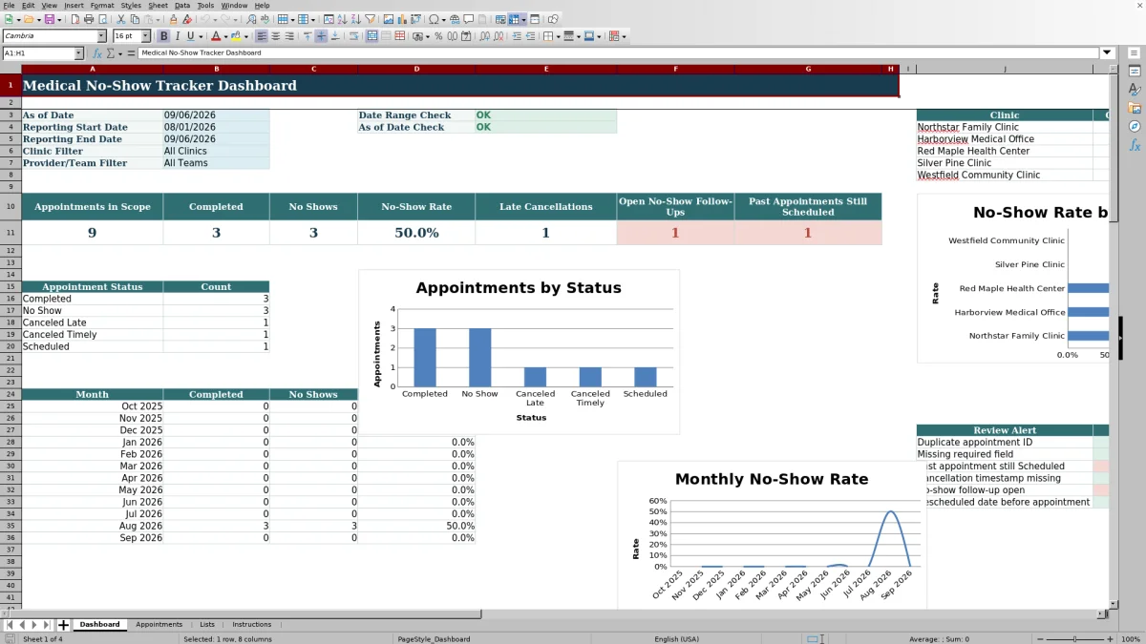Toggle Center Vertically alignment button
Screen dimensions: 1146x644
tap(321, 36)
